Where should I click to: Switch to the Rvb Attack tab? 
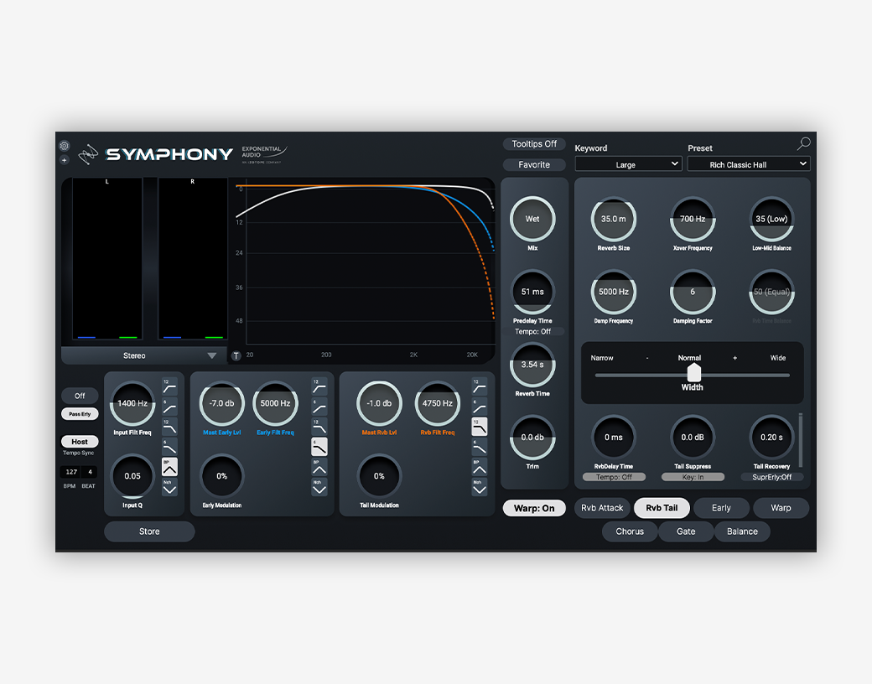point(602,508)
